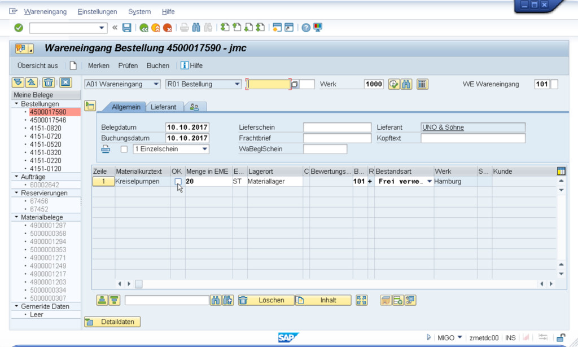Select order 4500017546 in Bestellungen
578x347 pixels.
click(x=48, y=120)
